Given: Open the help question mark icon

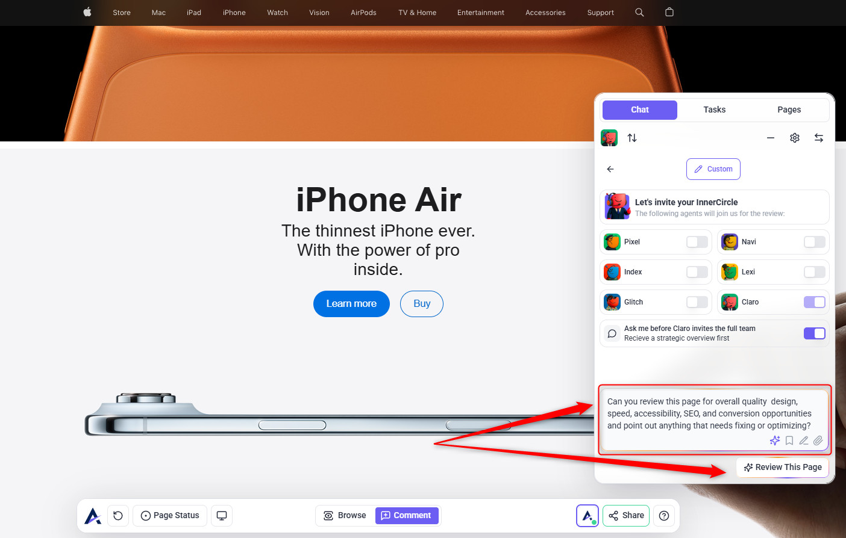Looking at the screenshot, I should click(664, 516).
